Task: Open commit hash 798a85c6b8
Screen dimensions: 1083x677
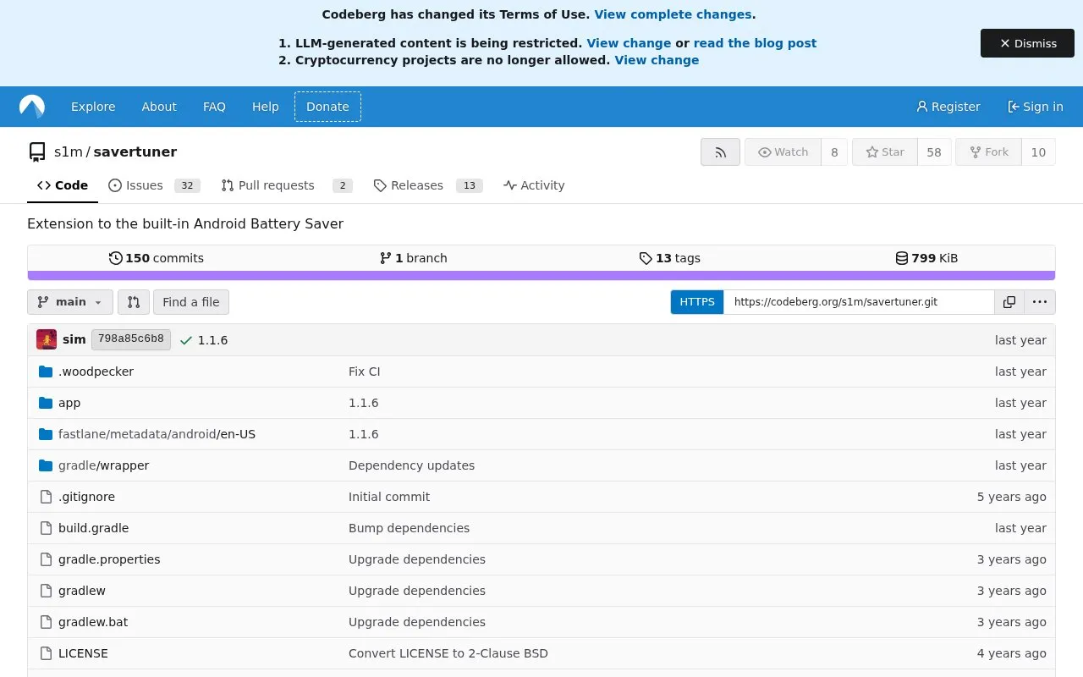Action: tap(131, 339)
